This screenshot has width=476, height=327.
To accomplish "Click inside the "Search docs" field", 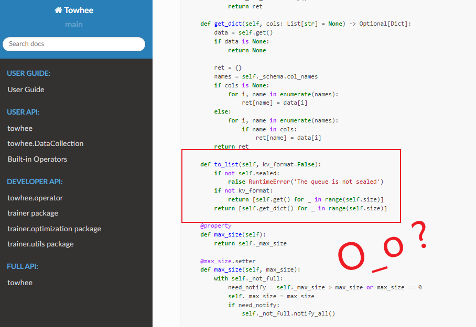I will click(73, 44).
